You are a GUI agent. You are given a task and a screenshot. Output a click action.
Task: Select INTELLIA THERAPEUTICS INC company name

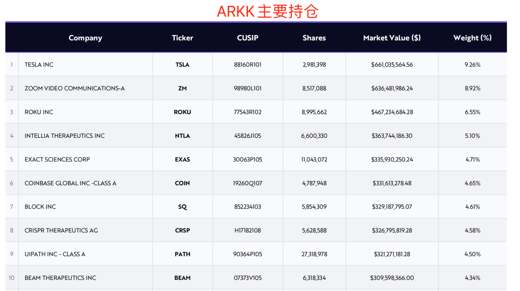(65, 136)
